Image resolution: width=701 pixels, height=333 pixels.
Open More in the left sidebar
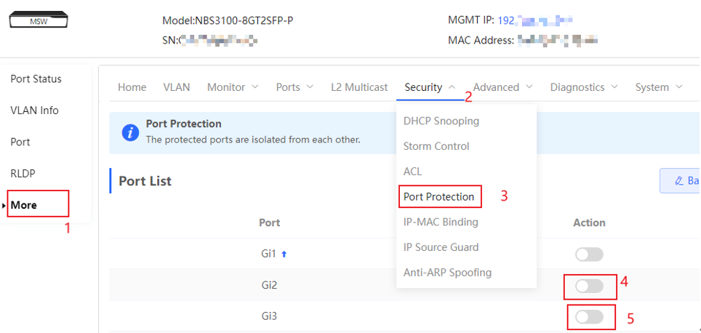(24, 205)
